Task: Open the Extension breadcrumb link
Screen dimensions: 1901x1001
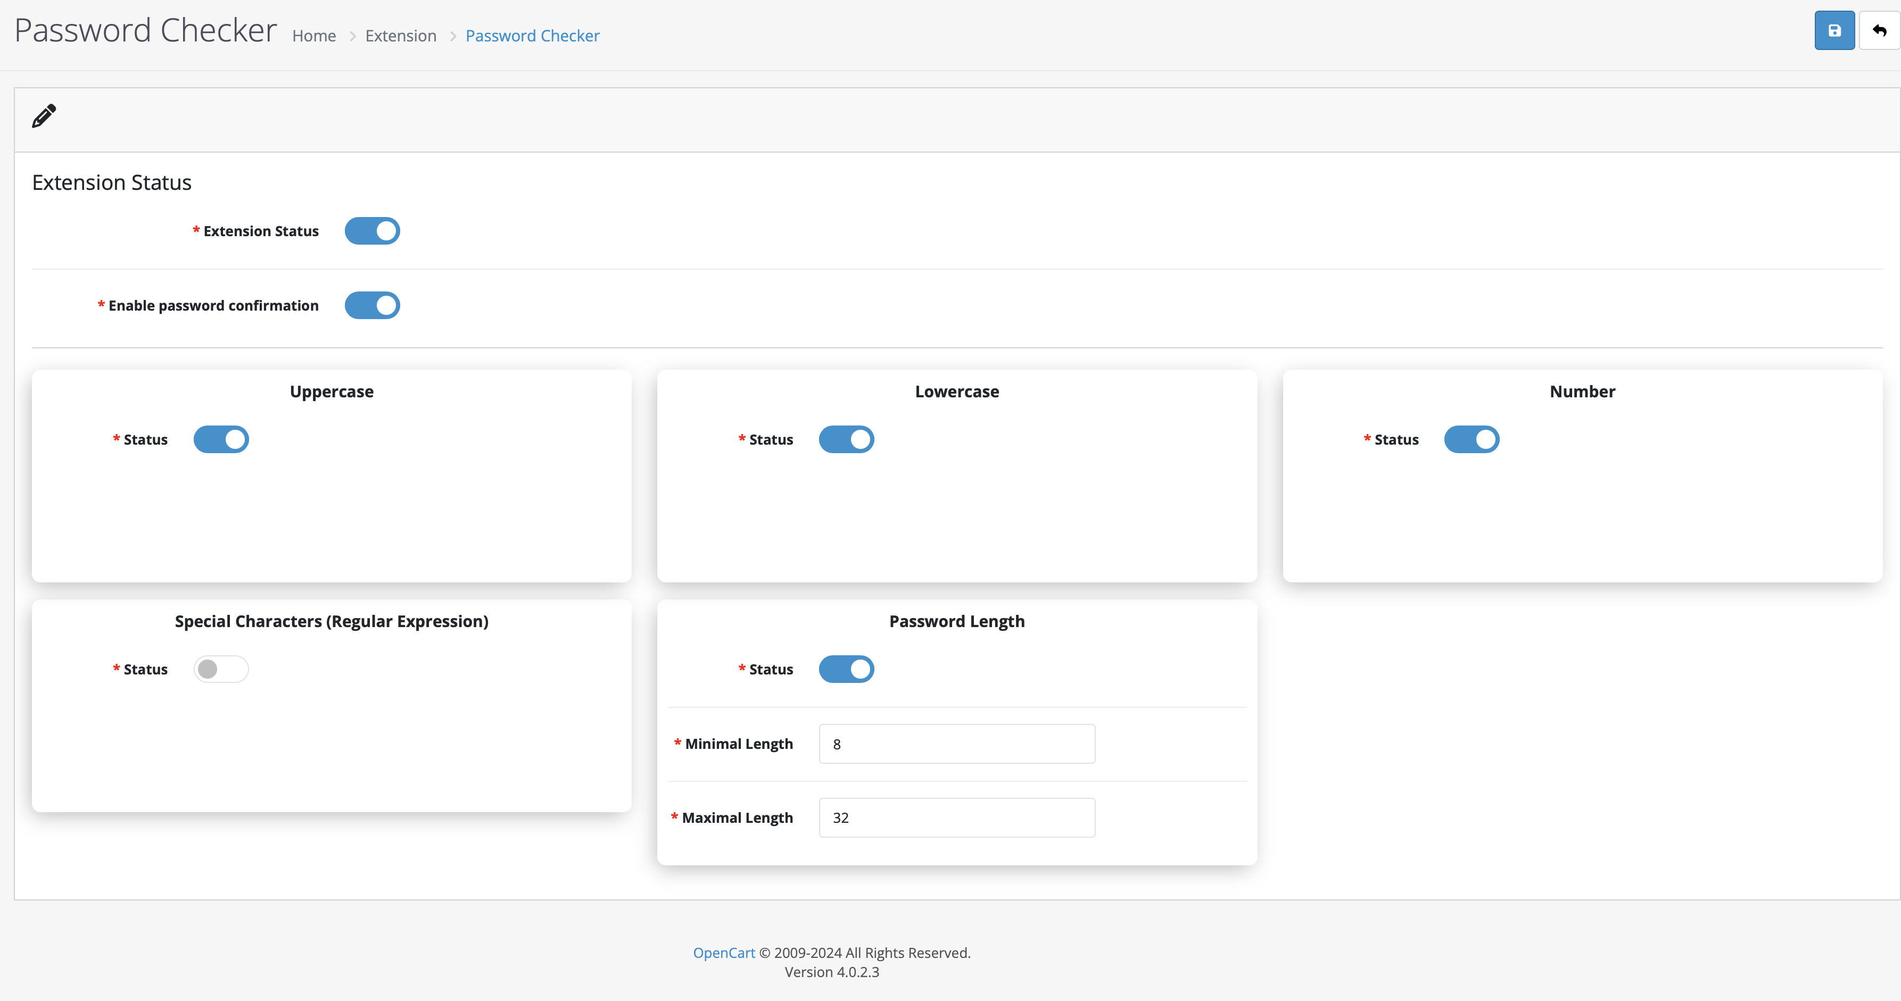Action: click(401, 36)
